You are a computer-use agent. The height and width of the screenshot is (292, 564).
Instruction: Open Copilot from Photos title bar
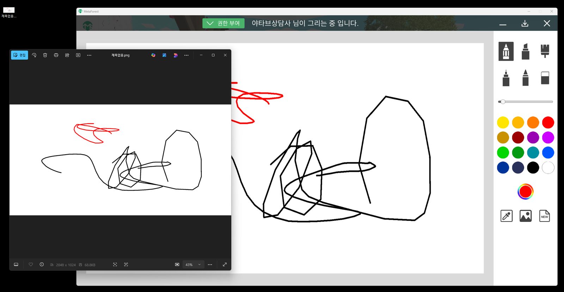[153, 55]
